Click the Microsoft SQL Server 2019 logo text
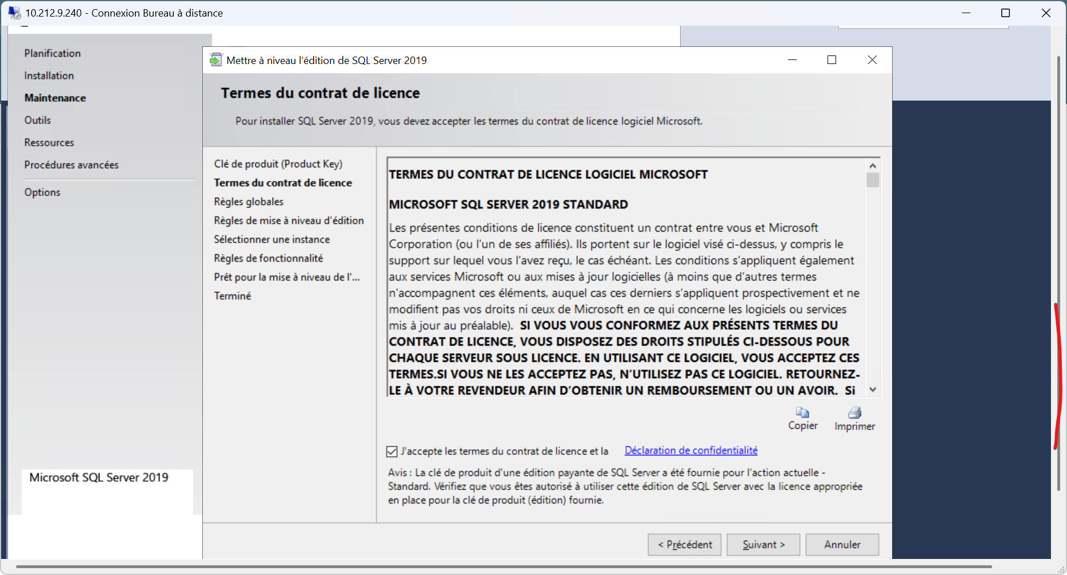The image size is (1067, 575). [x=99, y=477]
